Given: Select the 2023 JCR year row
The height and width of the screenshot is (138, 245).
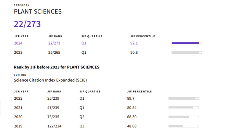Looking at the screenshot, I should click(18, 52).
